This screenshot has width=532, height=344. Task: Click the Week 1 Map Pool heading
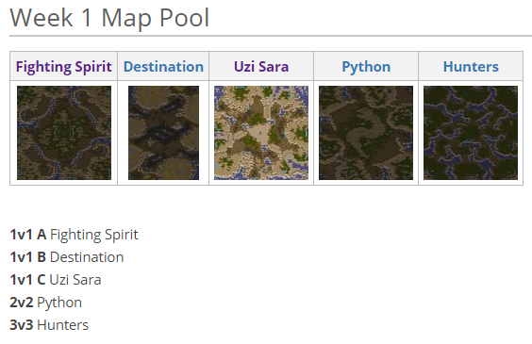click(x=109, y=18)
